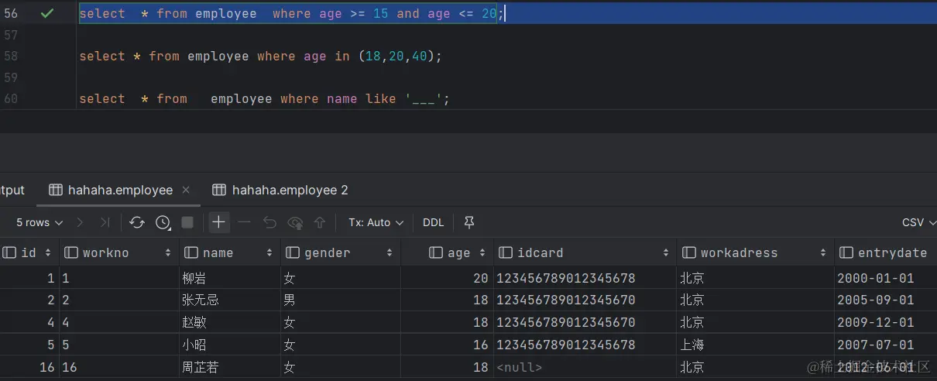The width and height of the screenshot is (937, 381).
Task: Select the 2009-12-01 entrydate cell
Action: click(885, 322)
